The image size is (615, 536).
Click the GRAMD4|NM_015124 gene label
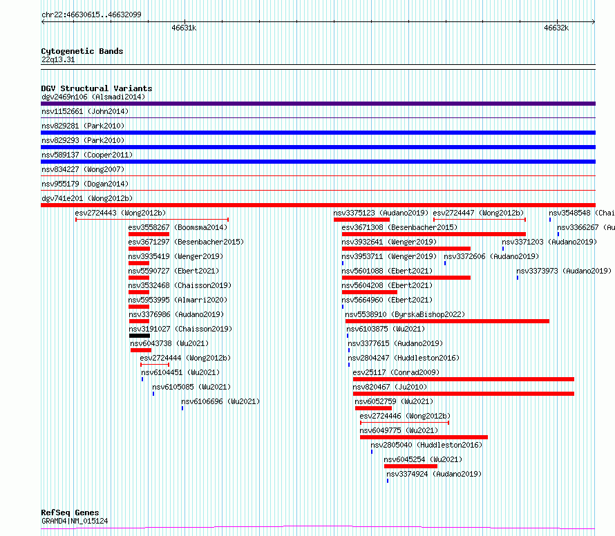click(x=75, y=521)
